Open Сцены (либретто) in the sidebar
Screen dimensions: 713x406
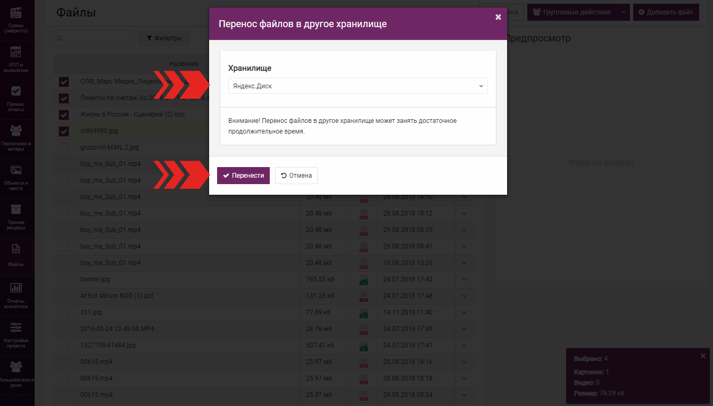coord(16,20)
